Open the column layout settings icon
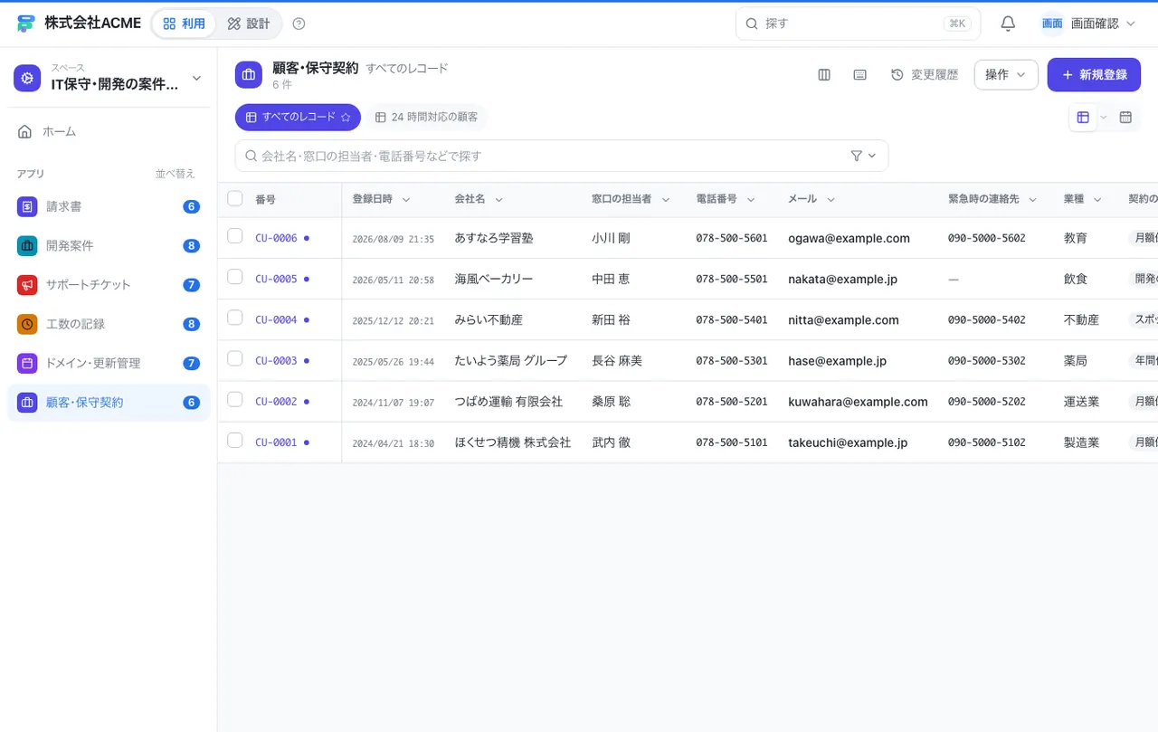Screen dimensions: 1158x732 point(824,75)
